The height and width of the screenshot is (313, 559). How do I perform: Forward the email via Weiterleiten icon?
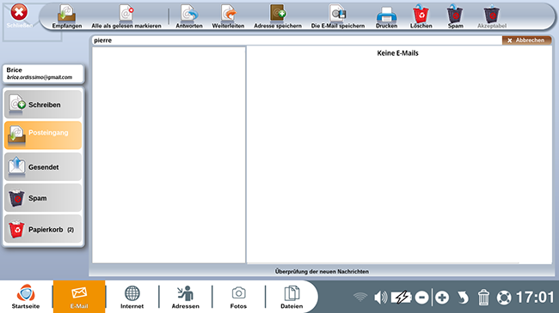point(228,16)
